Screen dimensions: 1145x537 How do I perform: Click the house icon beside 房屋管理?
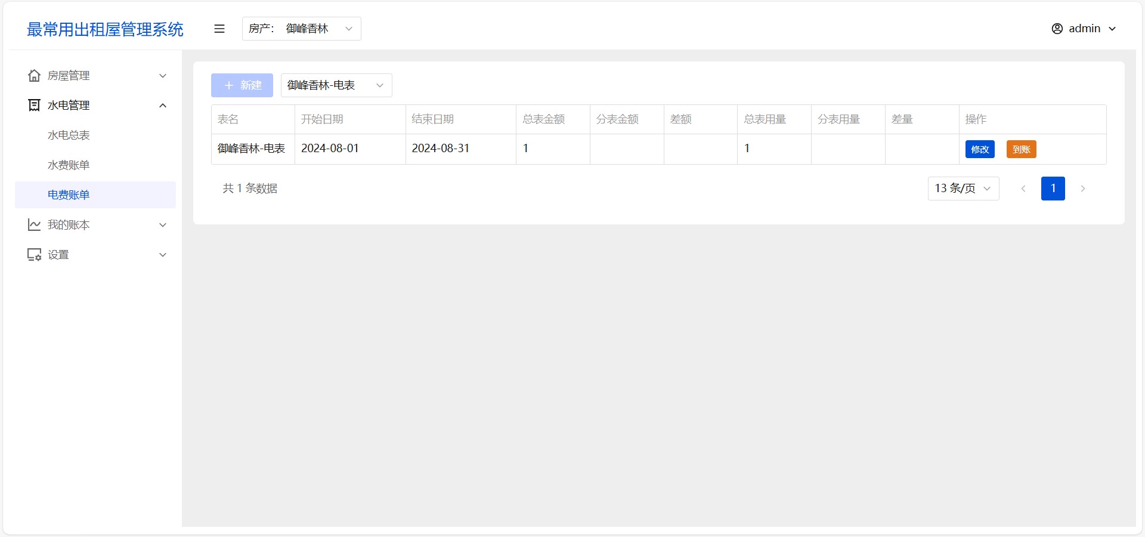(35, 75)
